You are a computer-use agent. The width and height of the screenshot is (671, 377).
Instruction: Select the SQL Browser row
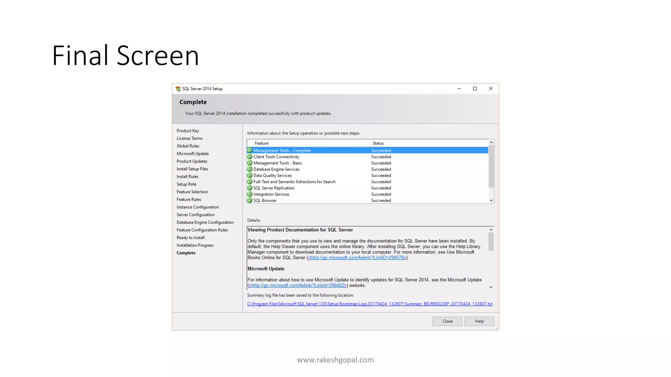pyautogui.click(x=368, y=200)
